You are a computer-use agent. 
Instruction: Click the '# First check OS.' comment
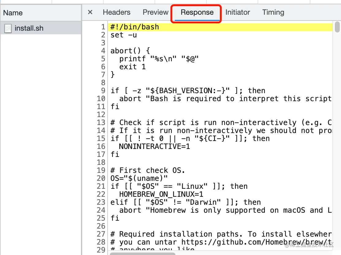pyautogui.click(x=148, y=170)
